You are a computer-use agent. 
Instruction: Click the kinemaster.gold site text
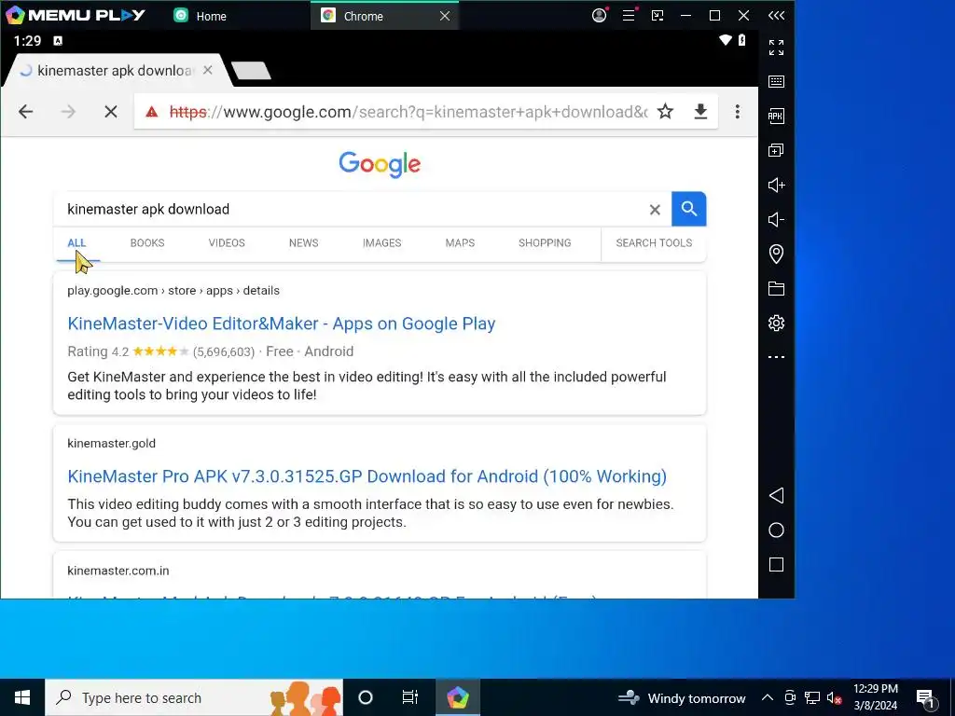click(x=112, y=443)
